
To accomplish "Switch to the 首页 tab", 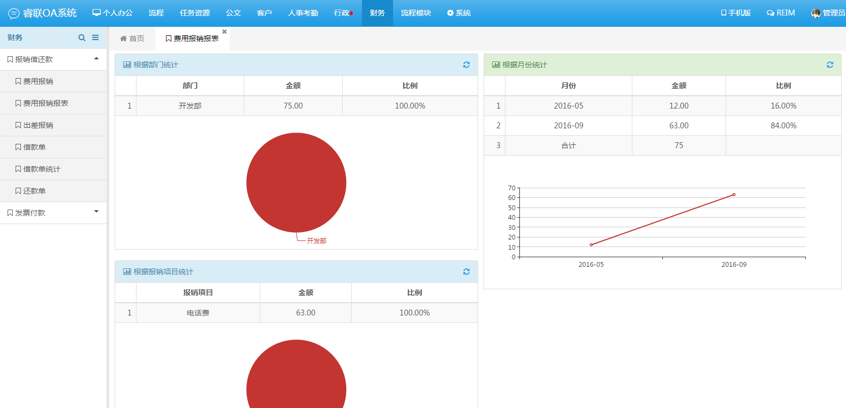I will pos(132,39).
